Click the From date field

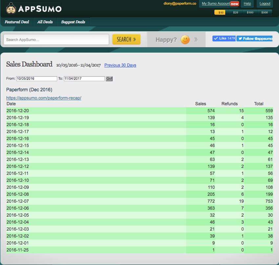coord(37,78)
